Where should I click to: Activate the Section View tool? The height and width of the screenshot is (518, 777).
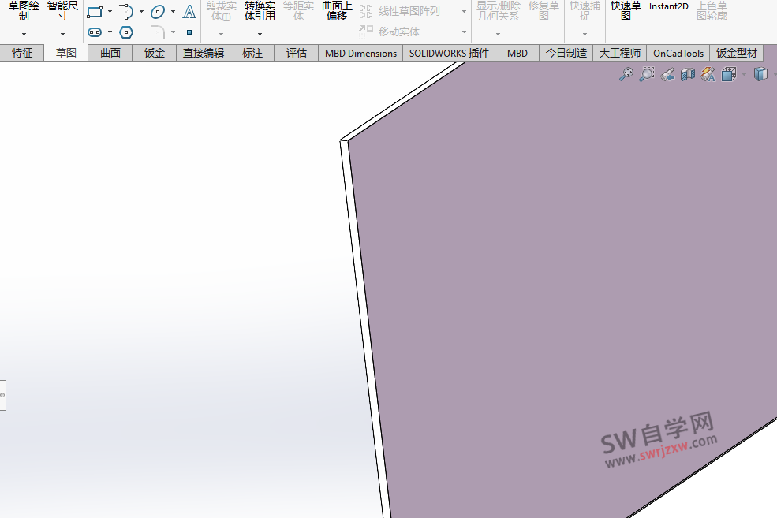[688, 74]
